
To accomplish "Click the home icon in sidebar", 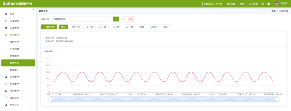I will pos(6,14).
